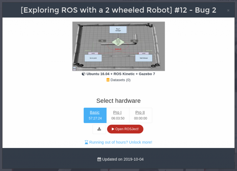Click the calendar icon beside Updated on
This screenshot has height=171, width=237.
pos(99,159)
